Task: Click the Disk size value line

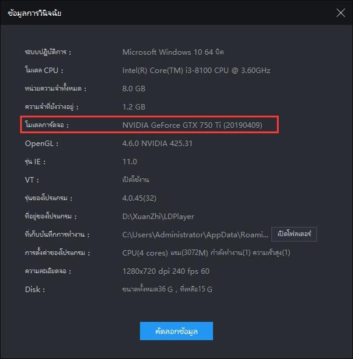Action: 167,289
